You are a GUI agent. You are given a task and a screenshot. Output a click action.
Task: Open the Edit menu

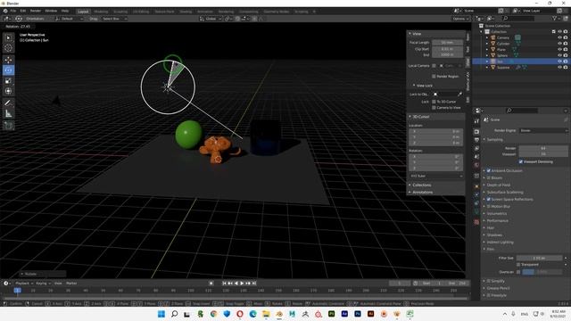pyautogui.click(x=23, y=11)
